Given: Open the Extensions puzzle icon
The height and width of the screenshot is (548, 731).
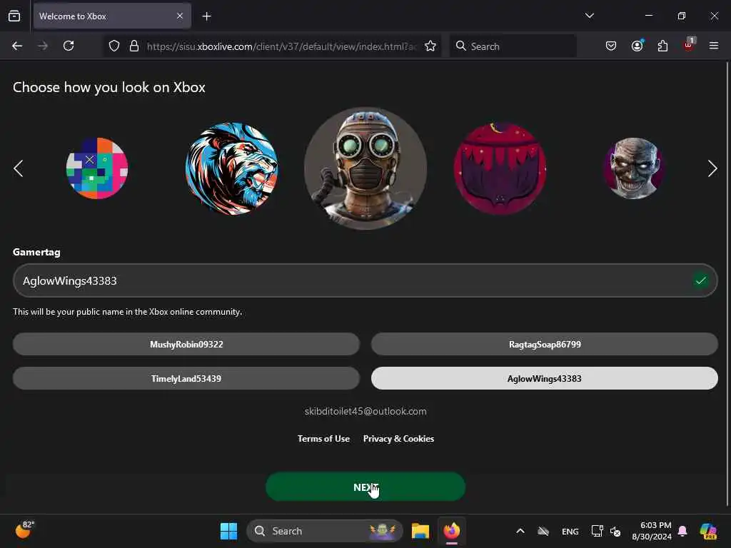Looking at the screenshot, I should click(x=662, y=46).
